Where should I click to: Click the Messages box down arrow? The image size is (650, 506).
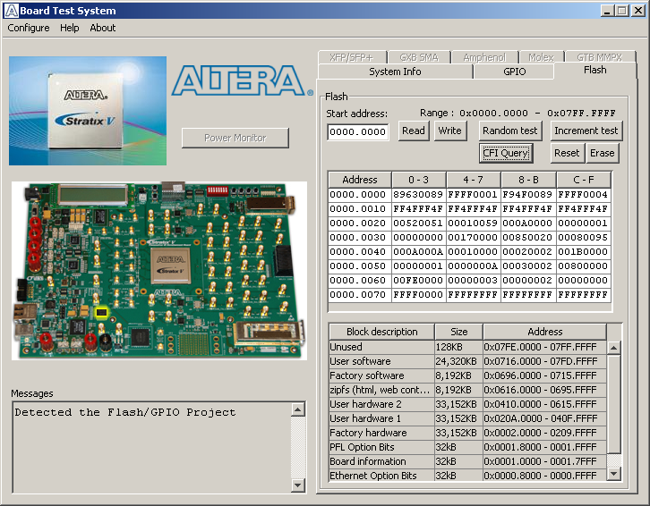click(297, 485)
